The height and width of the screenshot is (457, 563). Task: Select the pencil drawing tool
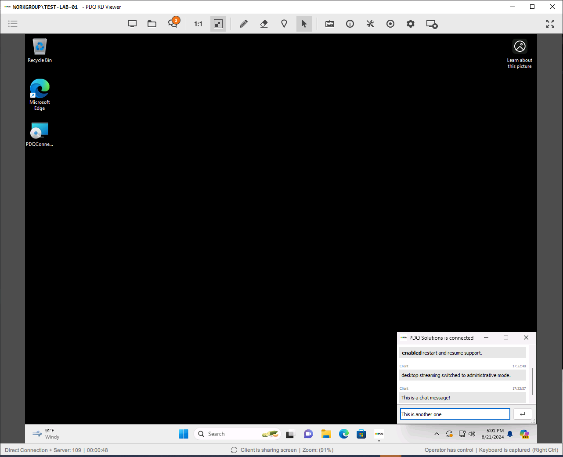(x=244, y=24)
